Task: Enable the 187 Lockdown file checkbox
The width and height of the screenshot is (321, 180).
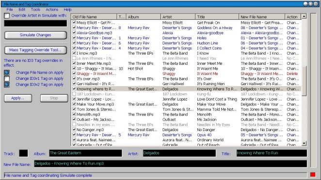Action: [74, 94]
